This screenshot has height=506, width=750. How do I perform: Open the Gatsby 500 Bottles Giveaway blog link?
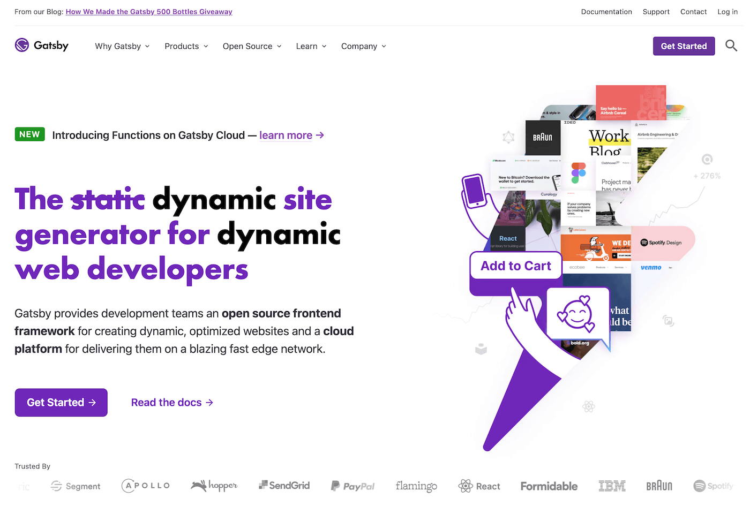click(149, 12)
